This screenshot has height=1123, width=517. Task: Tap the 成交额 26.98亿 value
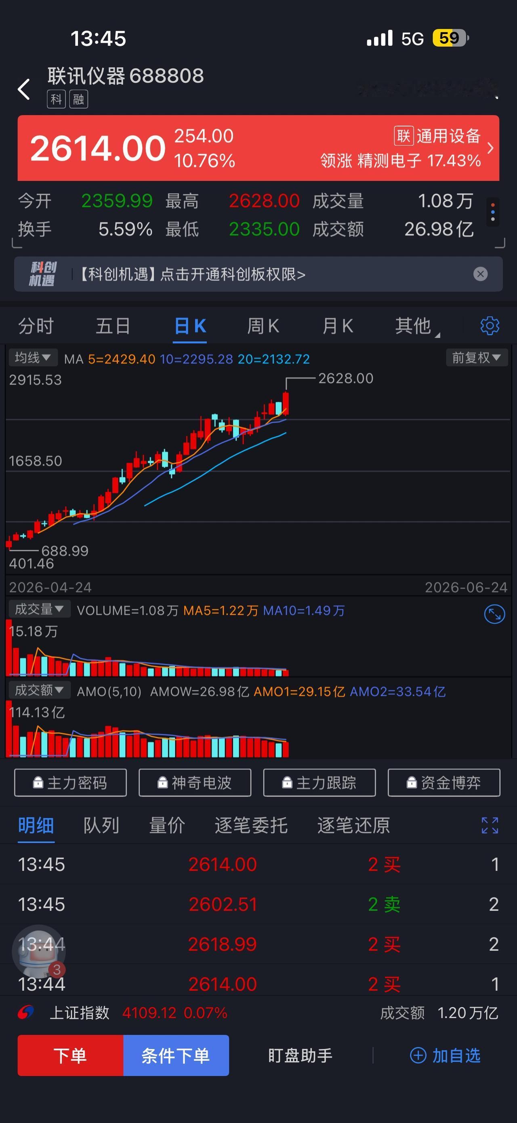tap(439, 229)
